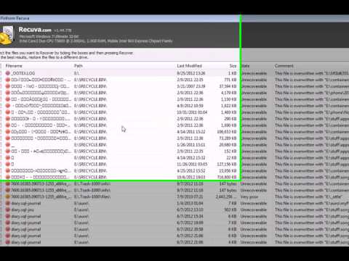Screen dimensions: 349x261
Task: Click the 73,289 KB size cell
Action: (228, 138)
